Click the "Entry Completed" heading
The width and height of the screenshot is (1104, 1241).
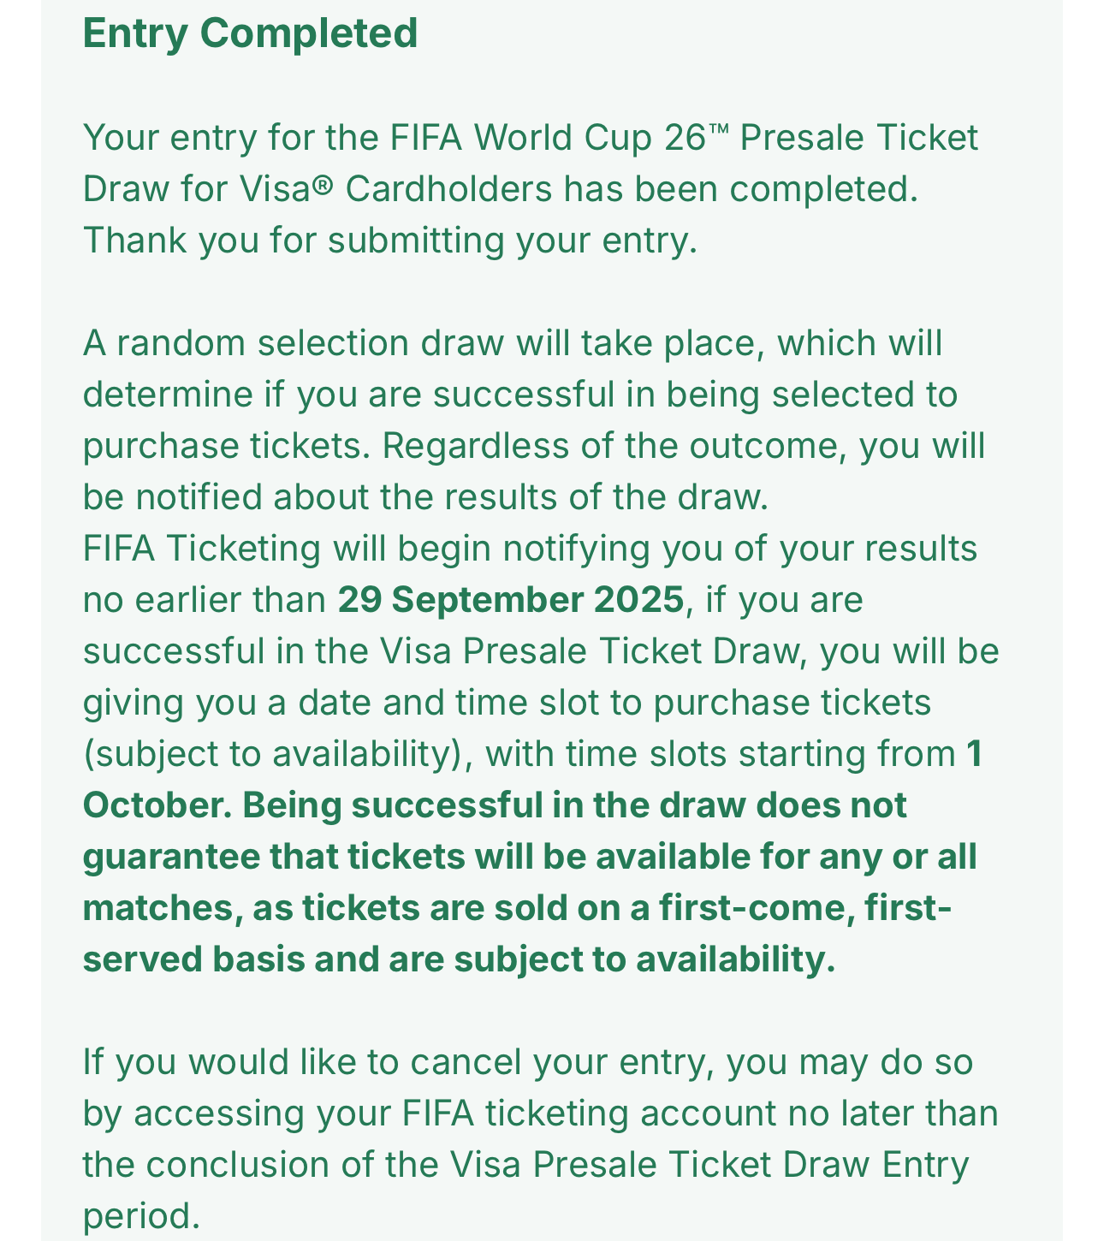250,34
